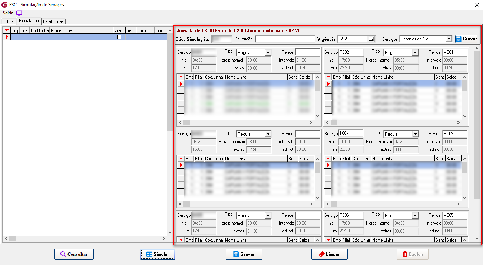Click the Início column header in results grid

[145, 30]
